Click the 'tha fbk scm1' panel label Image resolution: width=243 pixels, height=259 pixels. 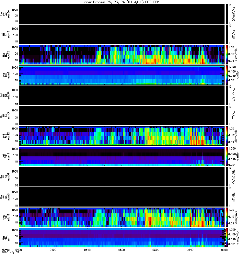[x=6, y=75]
